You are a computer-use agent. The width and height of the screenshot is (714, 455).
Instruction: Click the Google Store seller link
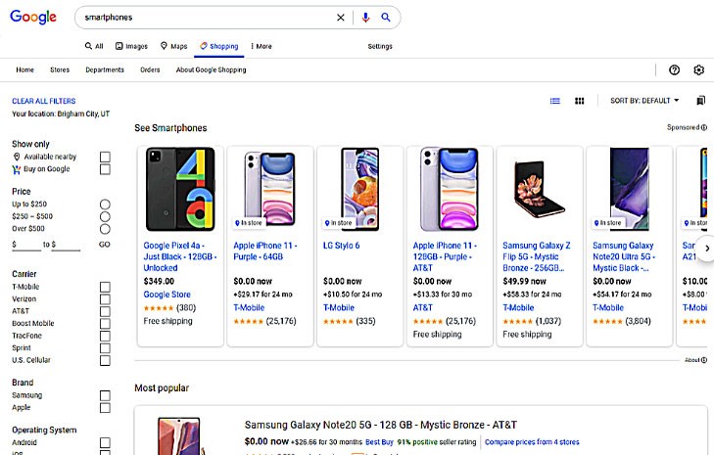click(x=167, y=295)
